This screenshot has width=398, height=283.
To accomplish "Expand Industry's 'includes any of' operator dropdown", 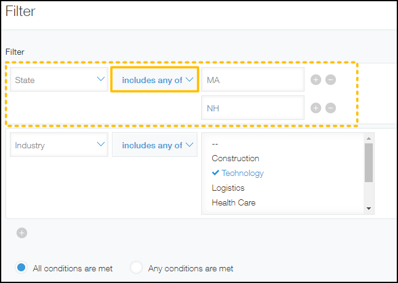I will point(155,145).
